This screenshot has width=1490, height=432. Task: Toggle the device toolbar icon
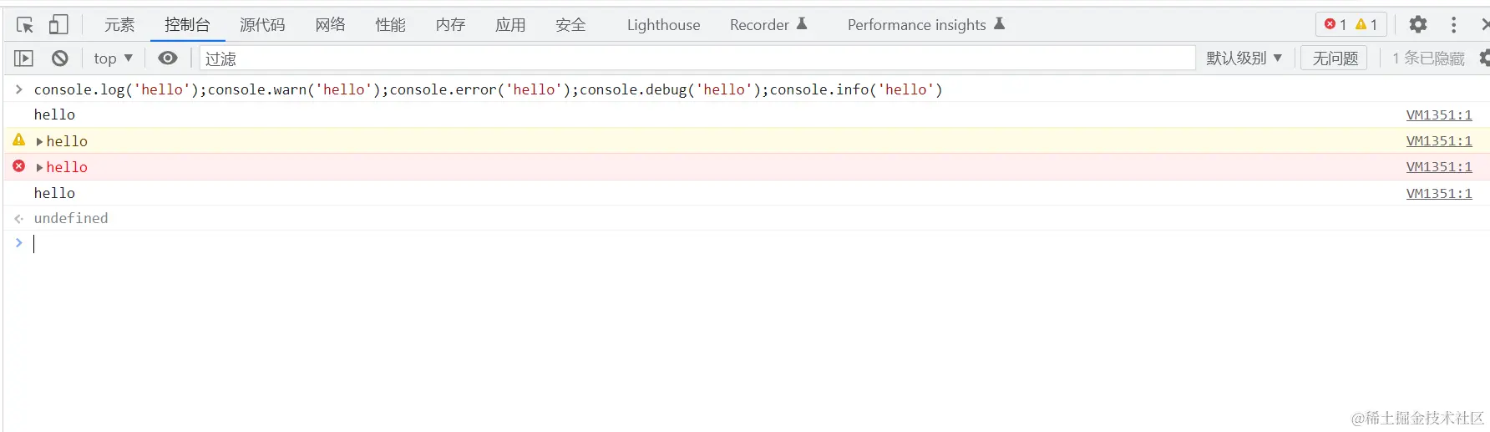58,25
